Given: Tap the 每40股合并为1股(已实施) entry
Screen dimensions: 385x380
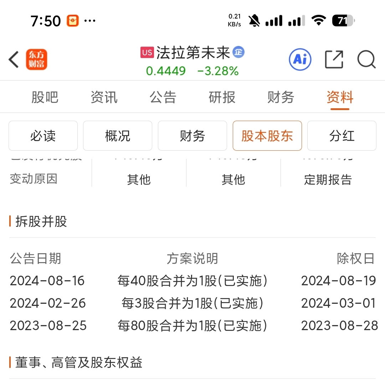Looking at the screenshot, I should tap(192, 281).
